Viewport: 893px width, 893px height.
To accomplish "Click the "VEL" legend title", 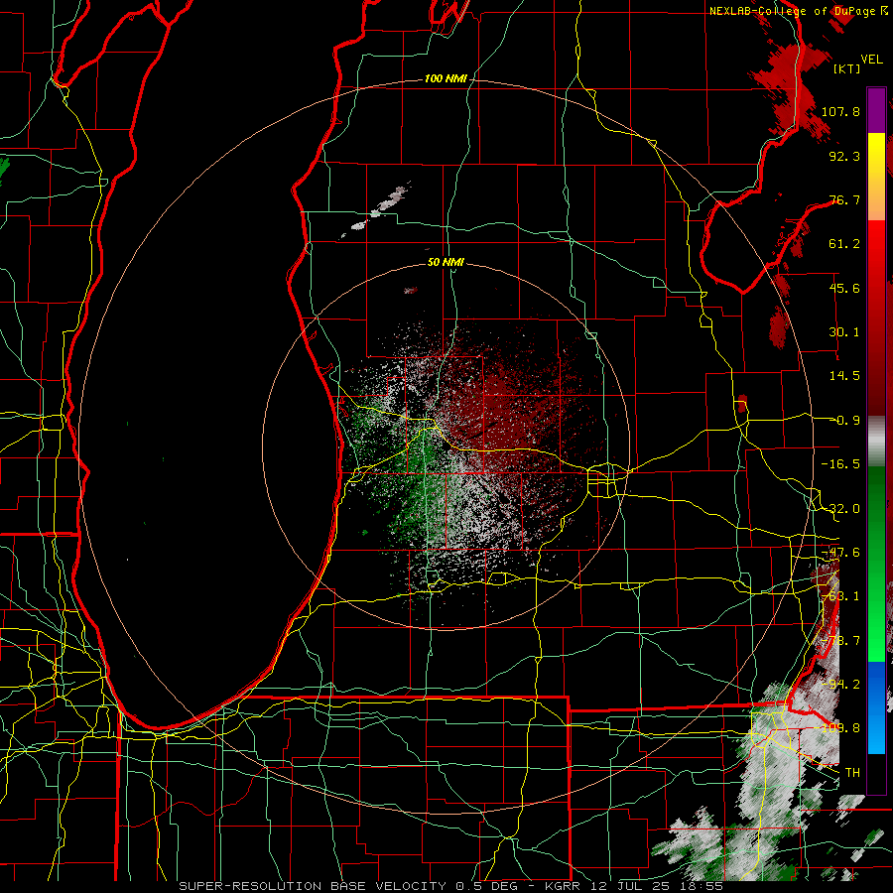I will coord(871,59).
